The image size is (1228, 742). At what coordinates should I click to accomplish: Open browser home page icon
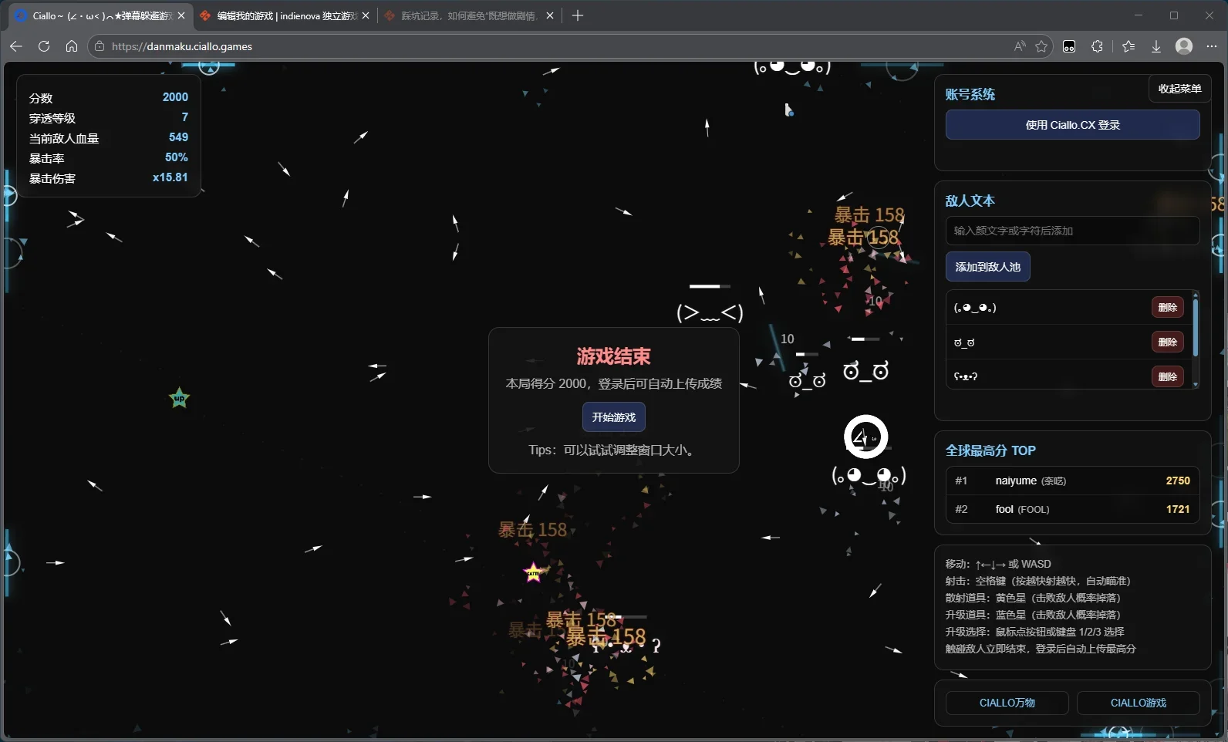click(x=72, y=46)
